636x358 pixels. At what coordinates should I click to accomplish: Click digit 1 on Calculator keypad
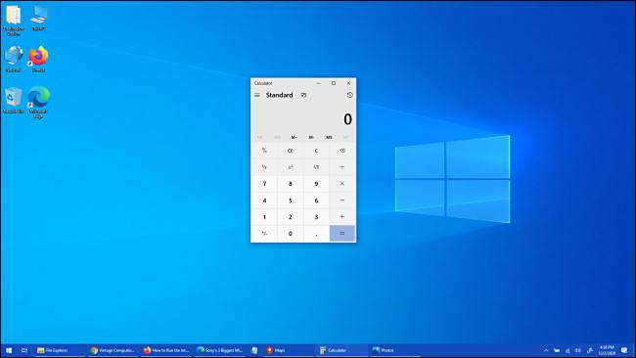264,217
